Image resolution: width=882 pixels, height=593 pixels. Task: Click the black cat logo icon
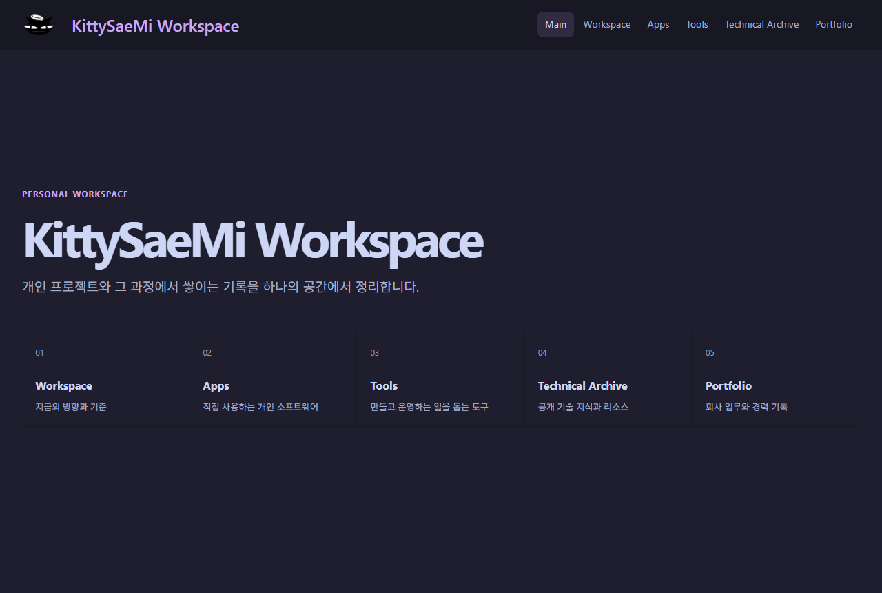tap(39, 25)
